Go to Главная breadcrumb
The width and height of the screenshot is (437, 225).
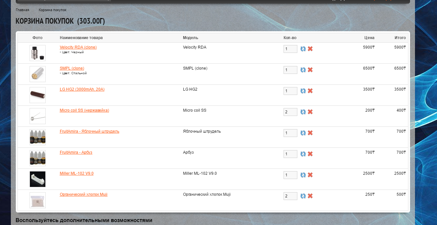point(22,10)
